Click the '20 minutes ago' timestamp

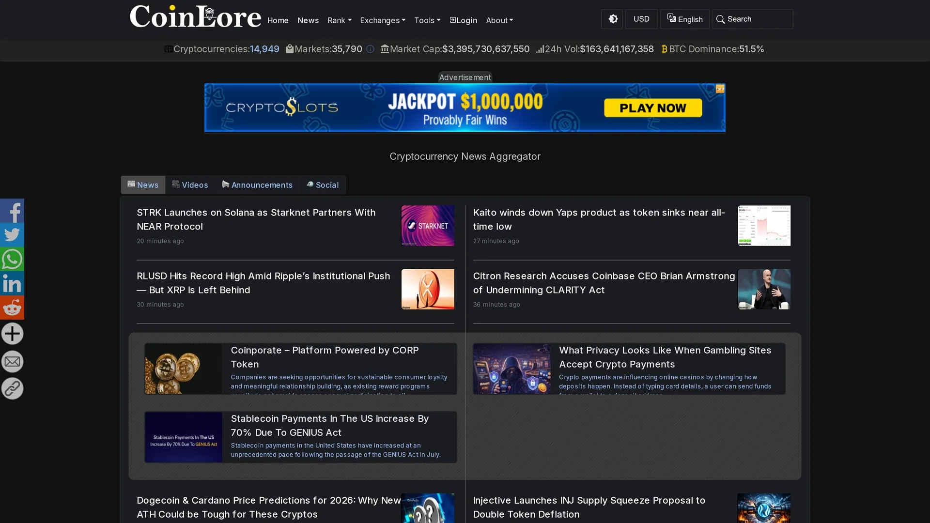pos(160,241)
